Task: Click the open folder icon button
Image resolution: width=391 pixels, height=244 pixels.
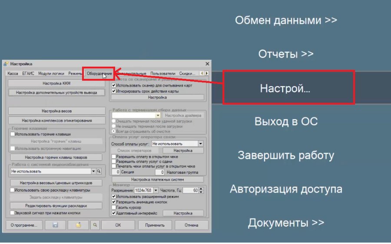Action: click(x=78, y=225)
